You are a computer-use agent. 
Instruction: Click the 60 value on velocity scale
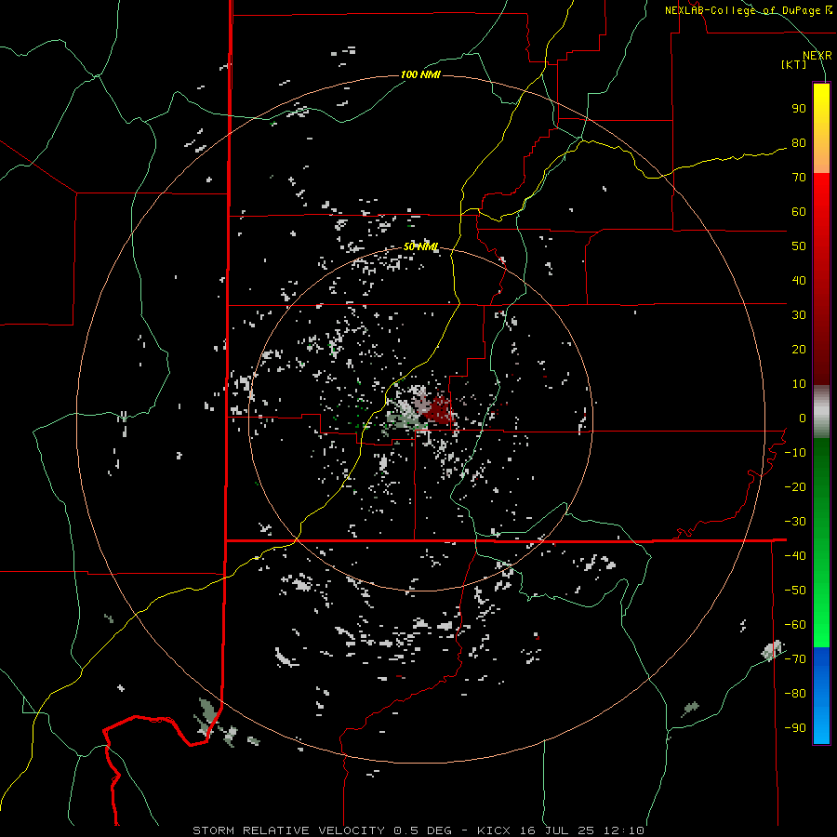coord(799,212)
